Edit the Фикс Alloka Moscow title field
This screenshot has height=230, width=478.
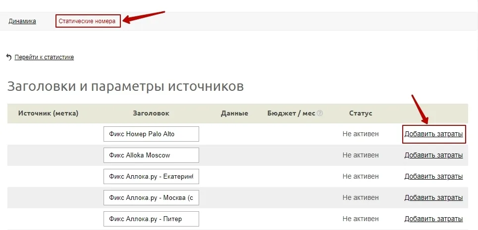[151, 155]
